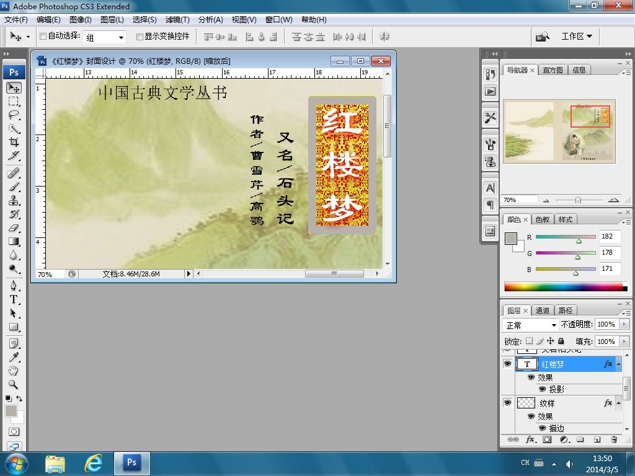635x476 pixels.
Task: Select the Lasso tool
Action: pyautogui.click(x=14, y=115)
